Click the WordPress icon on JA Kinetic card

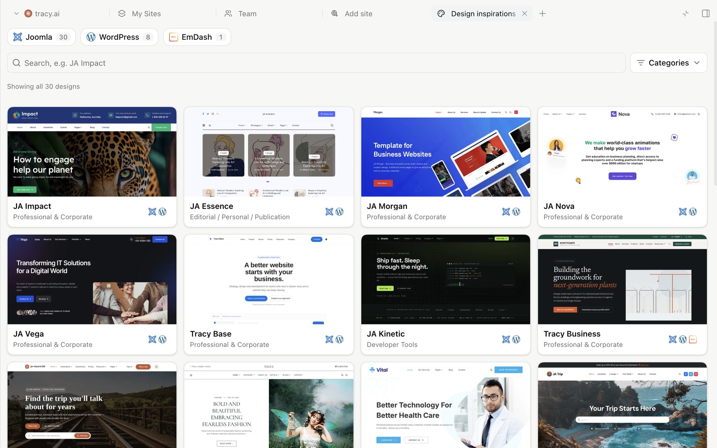pos(516,339)
